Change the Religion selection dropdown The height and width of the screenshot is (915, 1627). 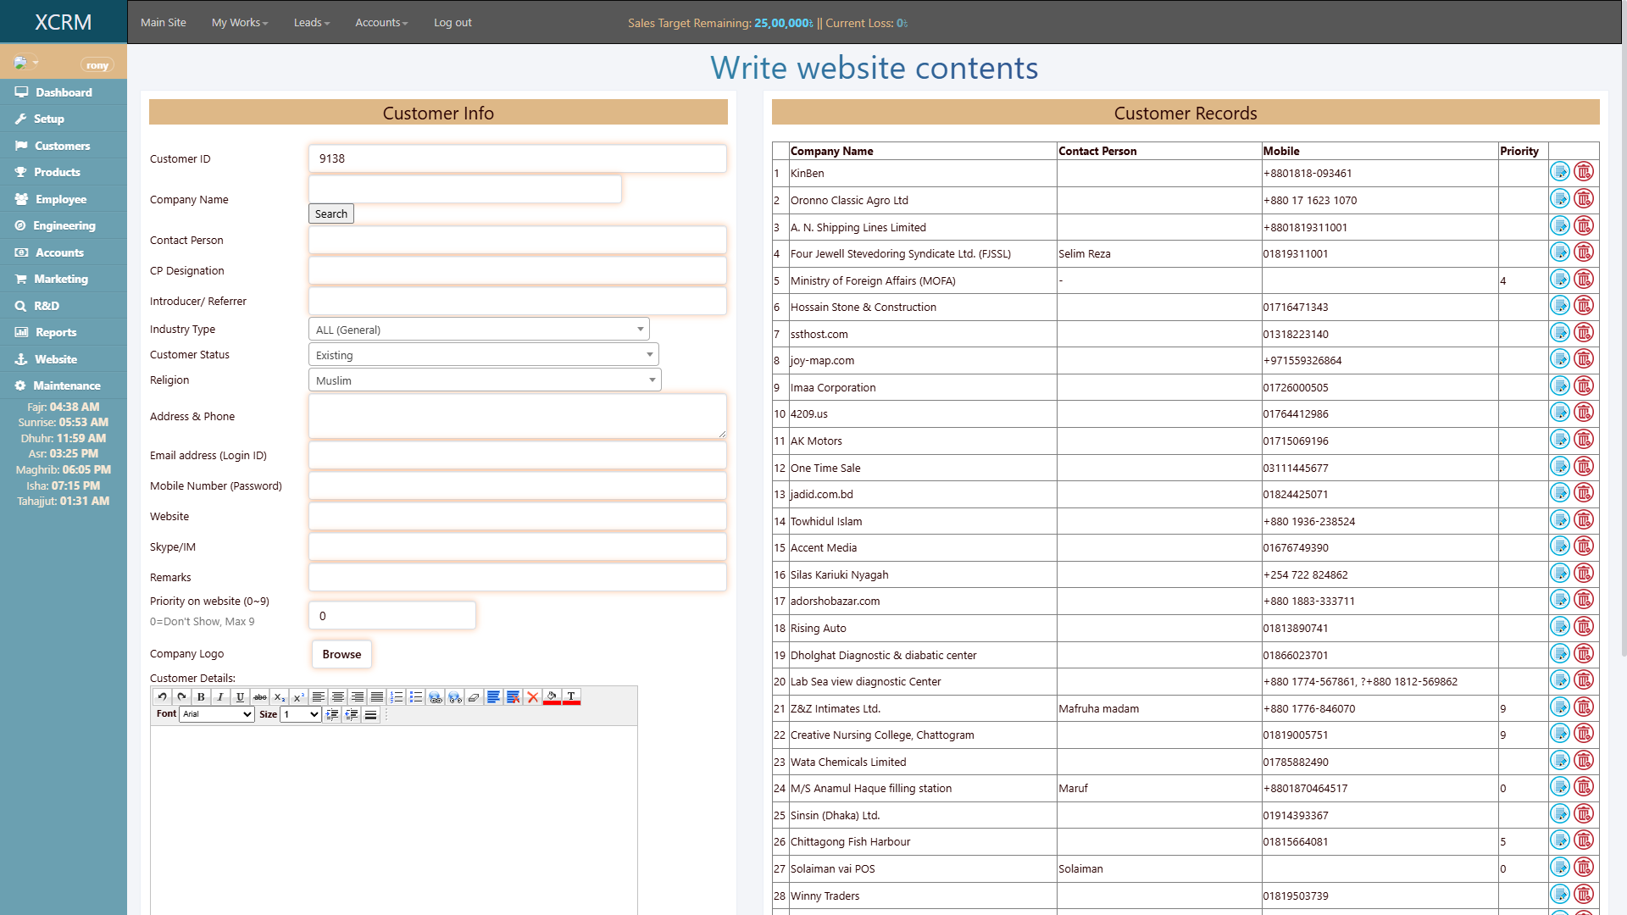click(484, 380)
